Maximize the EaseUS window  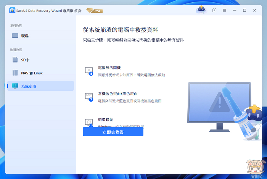click(244, 10)
